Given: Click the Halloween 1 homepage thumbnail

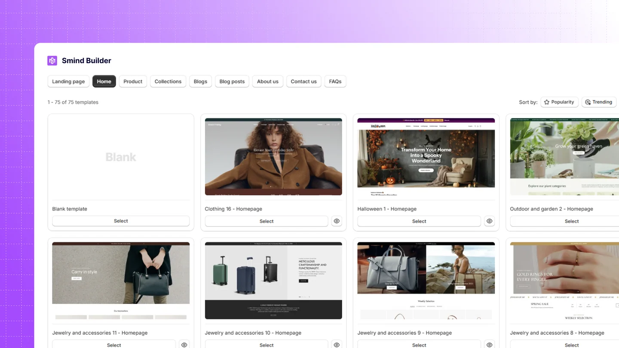Looking at the screenshot, I should click(x=426, y=157).
